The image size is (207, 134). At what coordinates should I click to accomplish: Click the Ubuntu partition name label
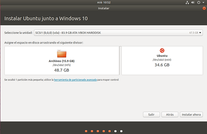point(162,56)
